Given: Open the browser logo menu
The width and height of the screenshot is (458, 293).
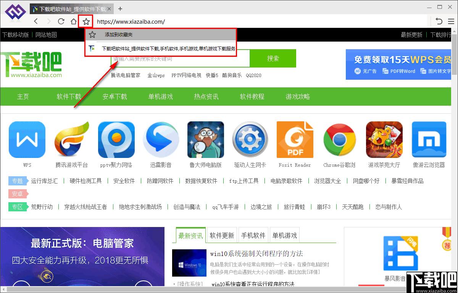Looking at the screenshot, I should [15, 13].
